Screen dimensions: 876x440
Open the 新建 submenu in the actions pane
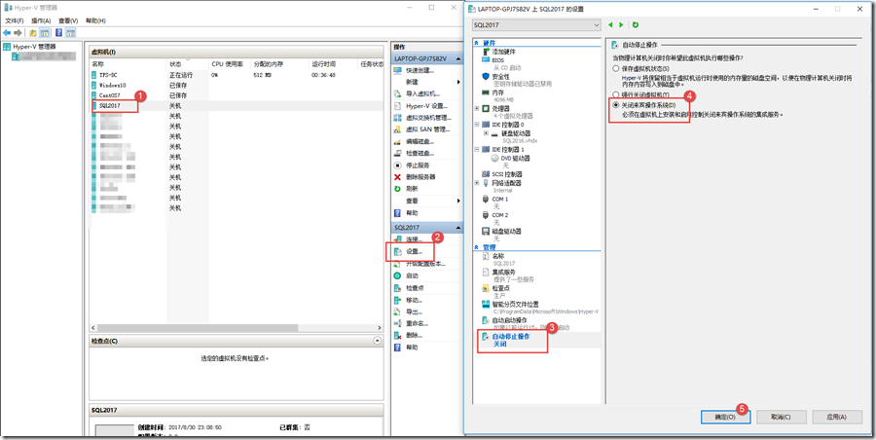[428, 82]
